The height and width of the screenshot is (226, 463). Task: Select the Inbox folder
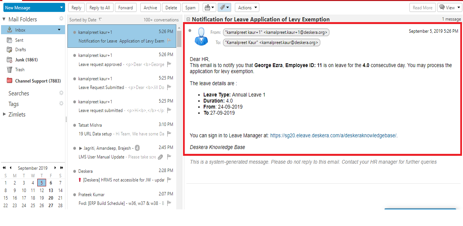33,30
